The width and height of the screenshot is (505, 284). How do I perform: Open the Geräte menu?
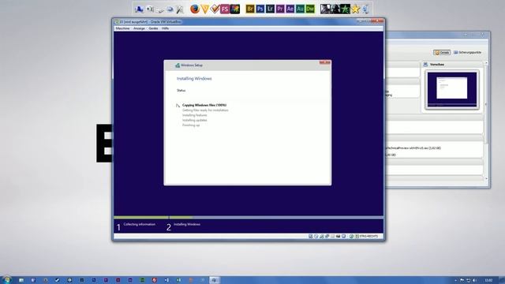pos(153,28)
